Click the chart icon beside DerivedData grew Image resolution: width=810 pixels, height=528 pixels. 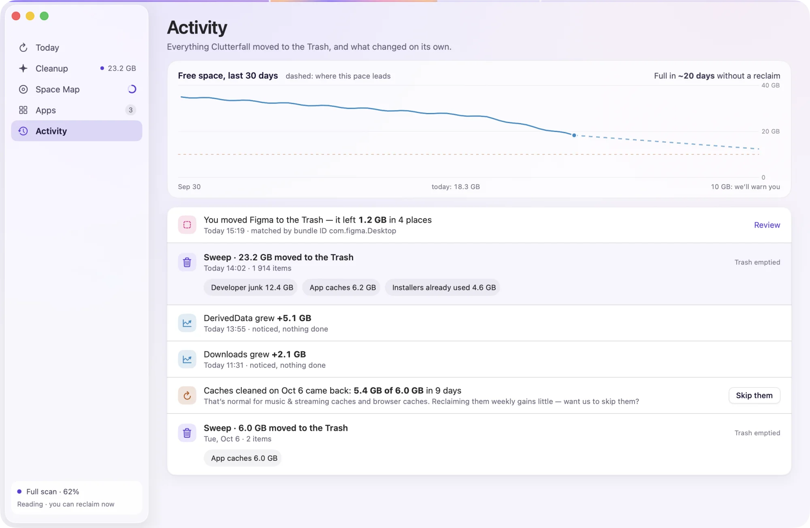[x=187, y=323]
